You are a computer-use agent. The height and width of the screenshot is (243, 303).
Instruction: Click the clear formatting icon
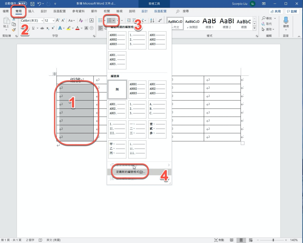[81, 20]
